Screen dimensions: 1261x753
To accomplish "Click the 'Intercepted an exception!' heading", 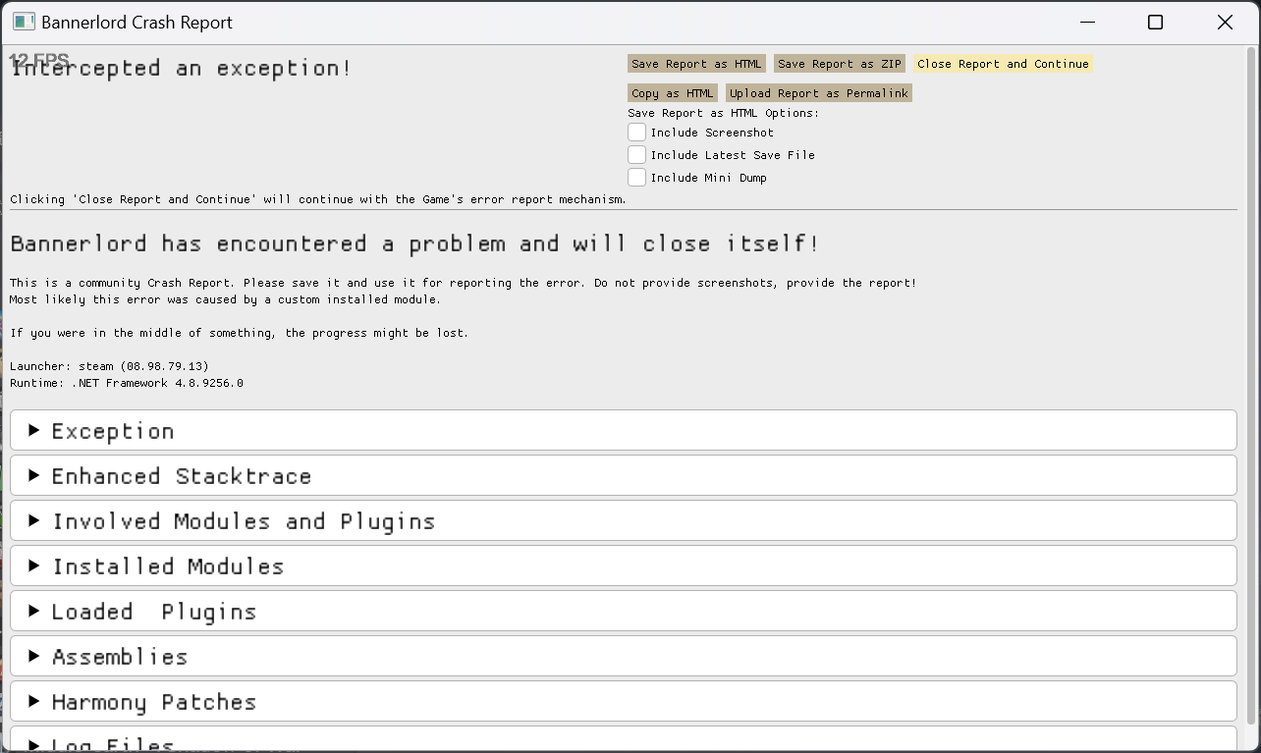I will pyautogui.click(x=181, y=68).
